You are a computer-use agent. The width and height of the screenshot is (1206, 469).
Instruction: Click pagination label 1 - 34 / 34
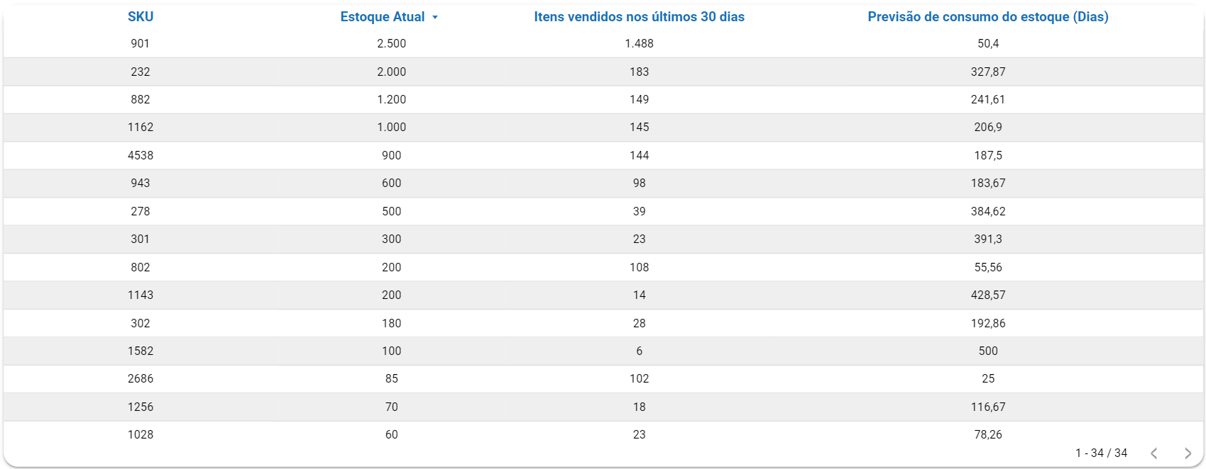tap(1101, 453)
